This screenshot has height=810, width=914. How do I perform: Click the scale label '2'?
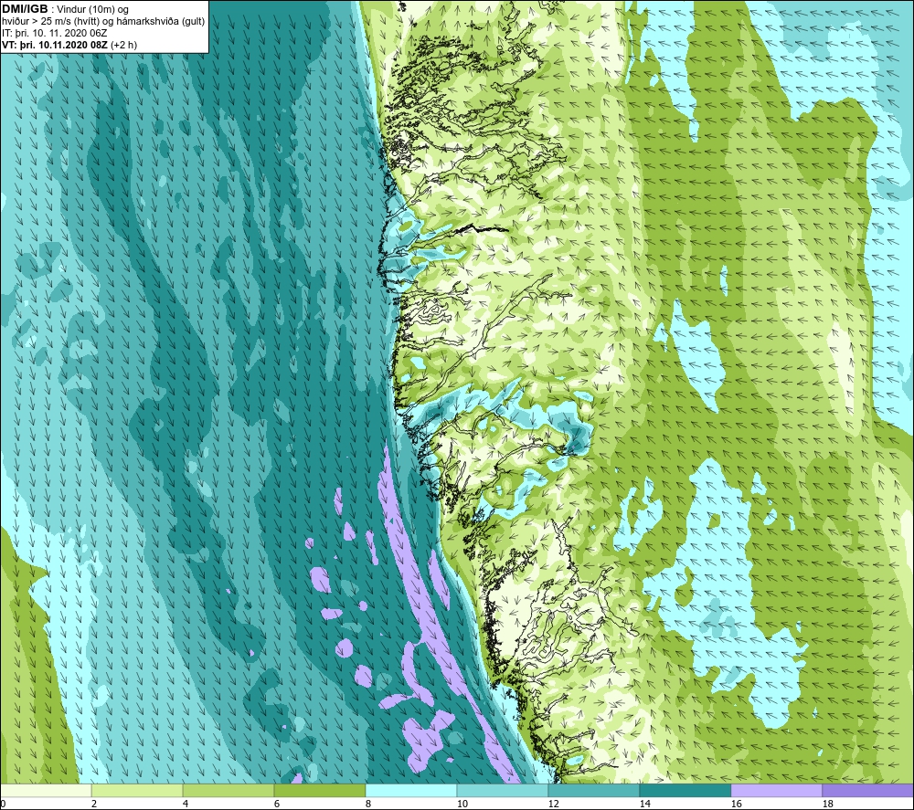[x=94, y=804]
